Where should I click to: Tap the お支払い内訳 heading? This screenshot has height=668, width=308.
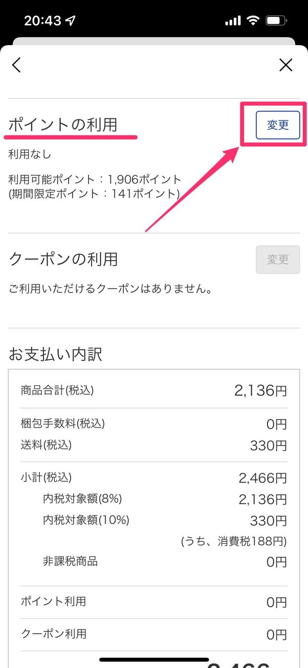coord(56,354)
